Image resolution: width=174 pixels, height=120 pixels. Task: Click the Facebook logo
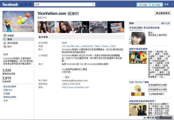coord(10,4)
